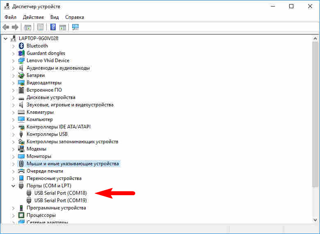Open the Файл menu
320x234 pixels.
(10, 17)
